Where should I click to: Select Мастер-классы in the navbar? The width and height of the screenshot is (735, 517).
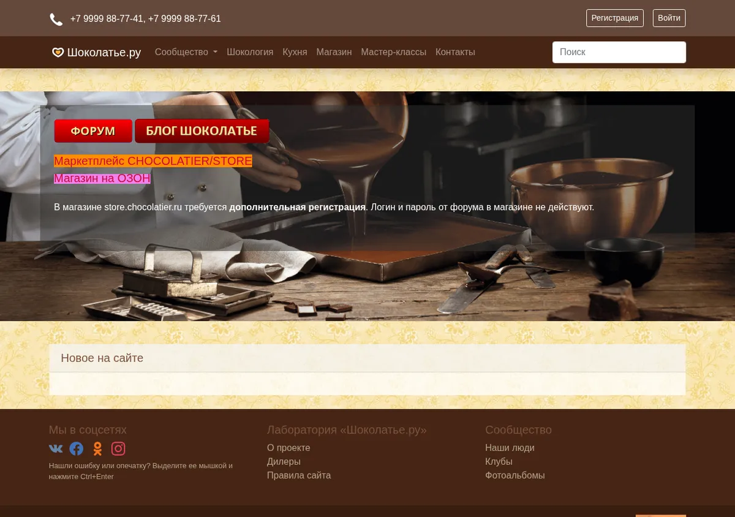pos(393,52)
